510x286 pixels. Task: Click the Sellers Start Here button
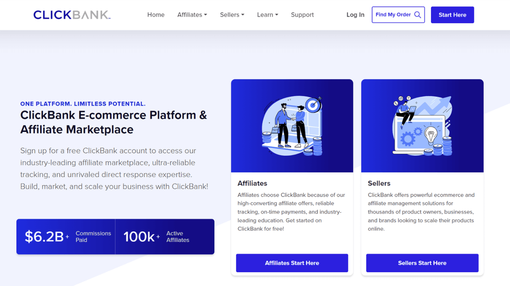tap(422, 263)
